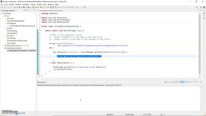
Task: Toggle Block Selection mode icon
Action: (58, 7)
